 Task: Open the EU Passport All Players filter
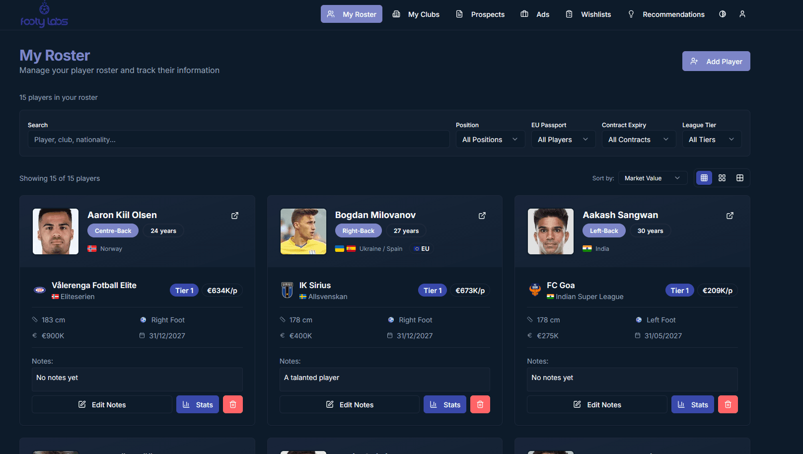[563, 140]
